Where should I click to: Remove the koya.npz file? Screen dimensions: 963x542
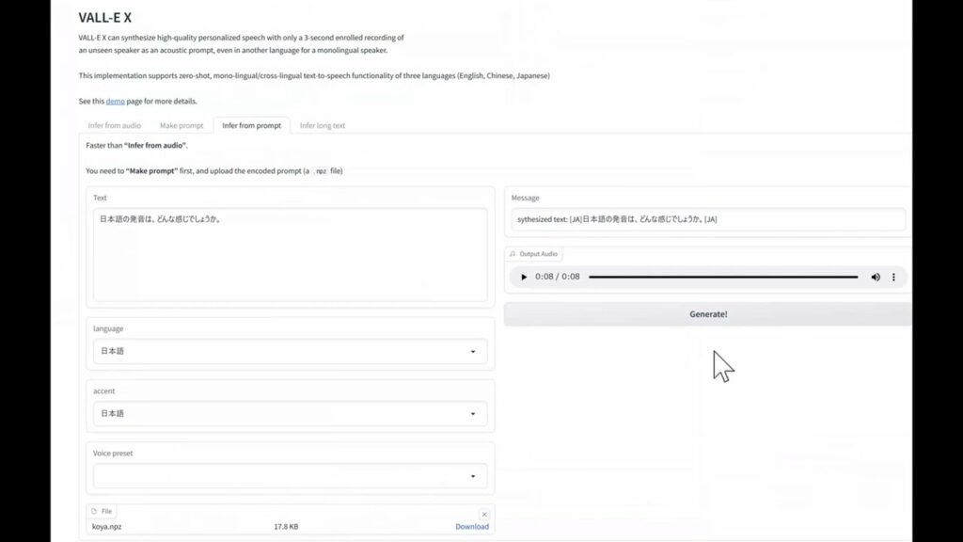[x=484, y=515]
